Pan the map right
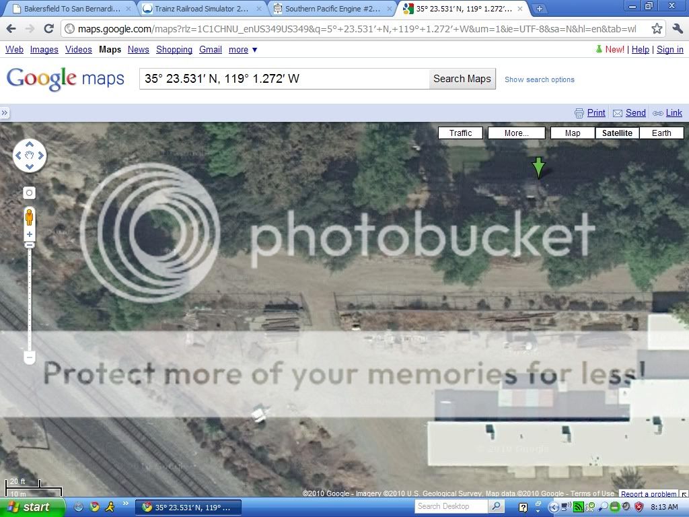The image size is (689, 517). (x=41, y=156)
